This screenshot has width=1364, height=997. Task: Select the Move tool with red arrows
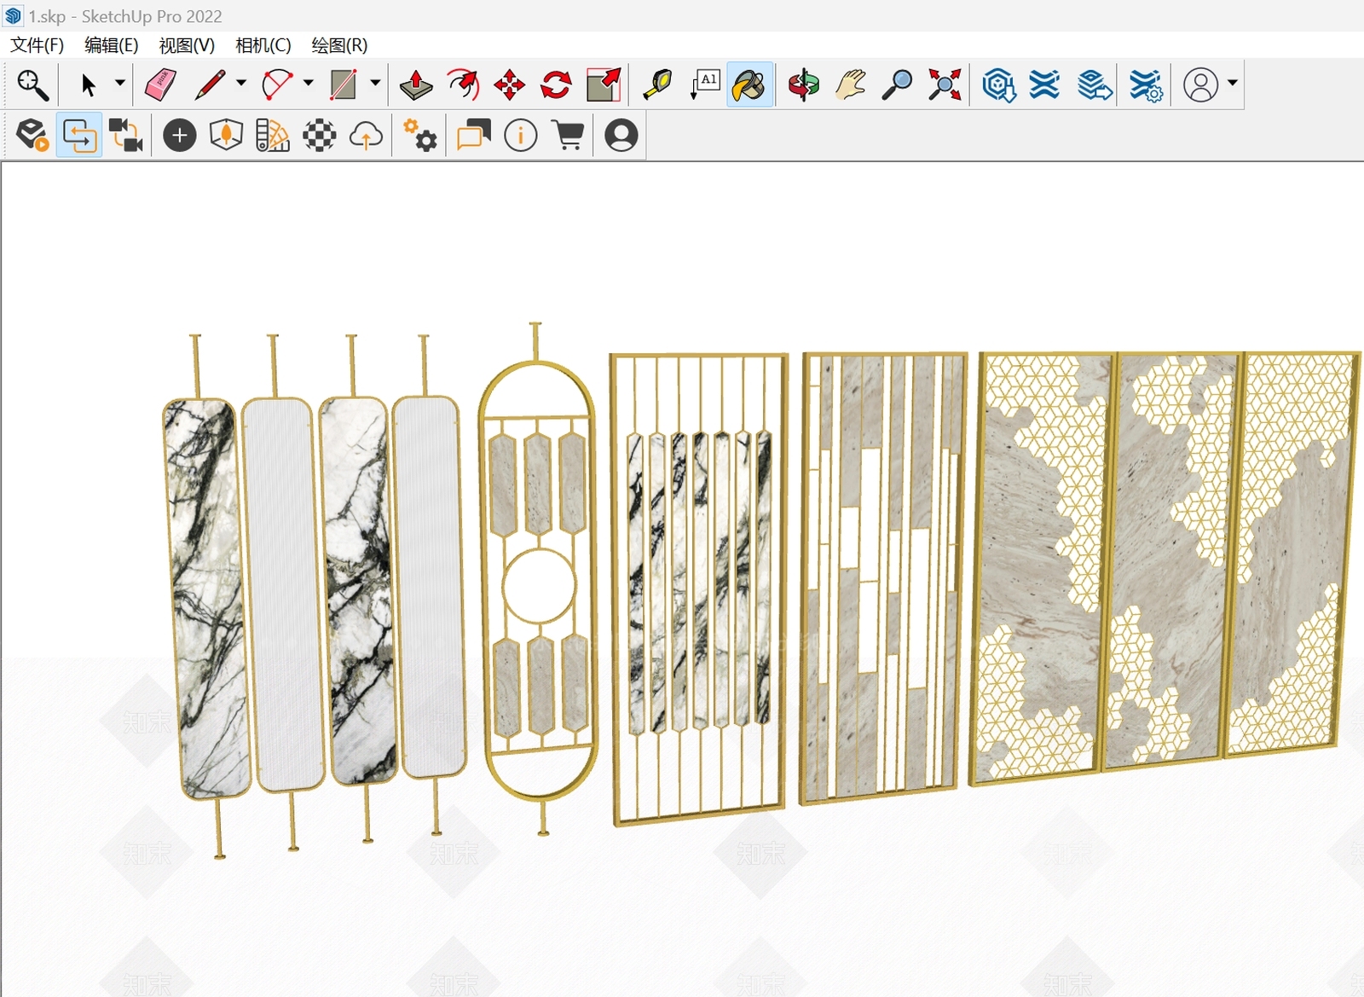[510, 84]
